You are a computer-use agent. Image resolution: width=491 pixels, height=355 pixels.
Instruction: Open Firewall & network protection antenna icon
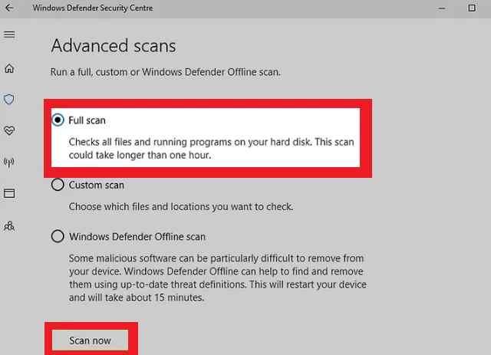pos(9,162)
